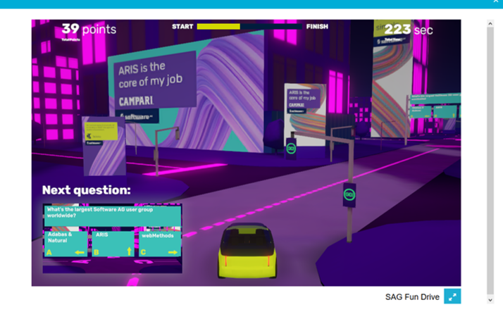503x312 pixels.
Task: Click the START label
Action: [x=182, y=27]
